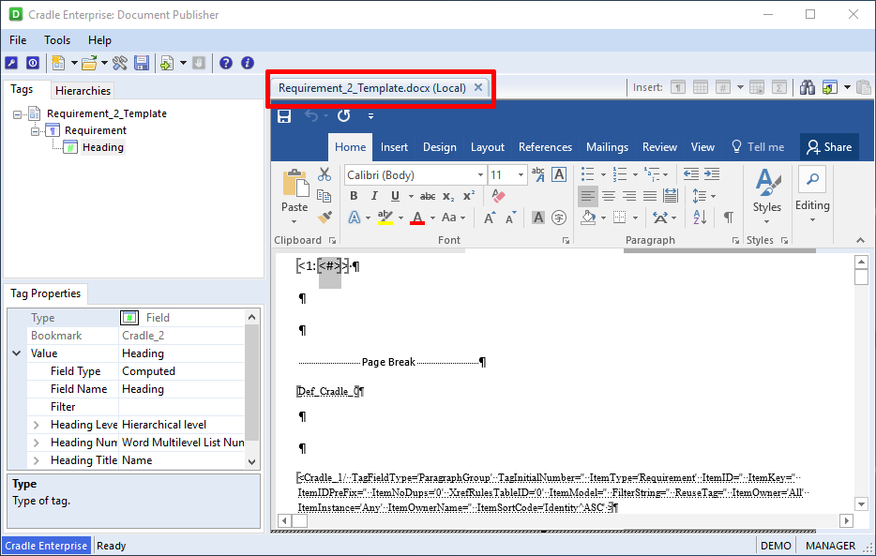Open the References ribbon tab

[545, 147]
